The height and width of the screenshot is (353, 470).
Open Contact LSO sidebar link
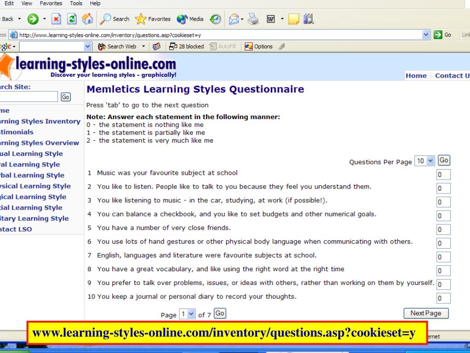[x=16, y=229]
